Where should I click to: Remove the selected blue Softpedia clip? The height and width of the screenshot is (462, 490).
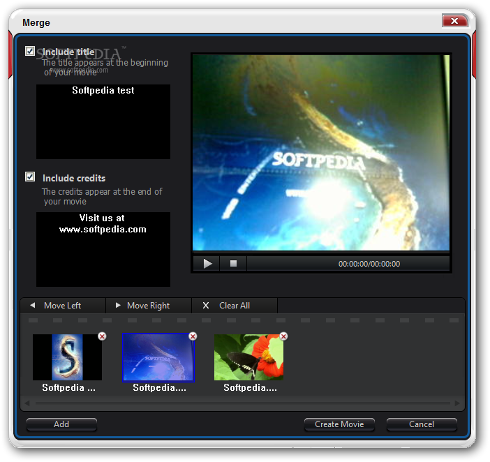tap(193, 336)
